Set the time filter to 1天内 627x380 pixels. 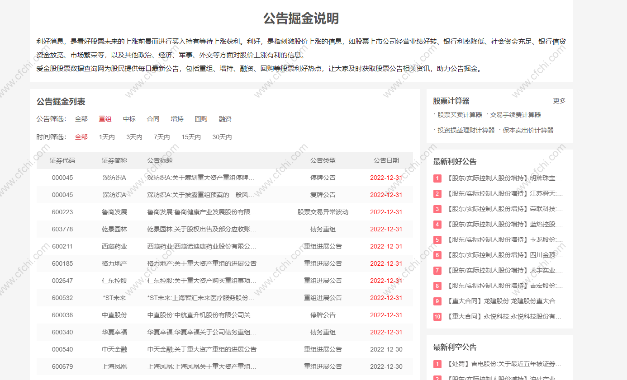pos(107,137)
